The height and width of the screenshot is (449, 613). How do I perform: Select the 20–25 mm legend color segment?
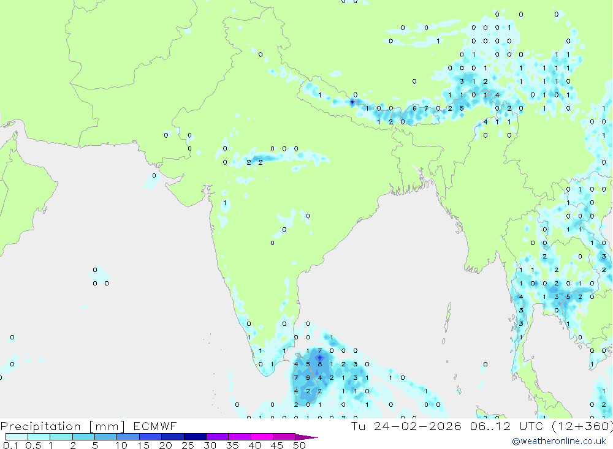pos(173,437)
